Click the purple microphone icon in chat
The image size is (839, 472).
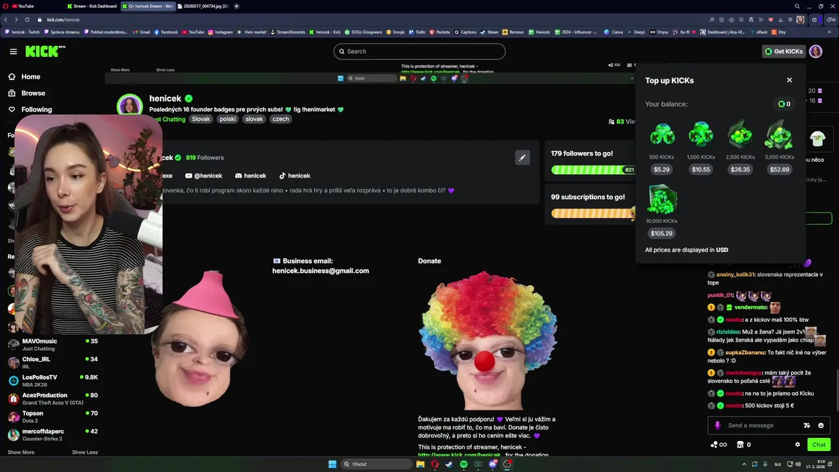(x=717, y=425)
